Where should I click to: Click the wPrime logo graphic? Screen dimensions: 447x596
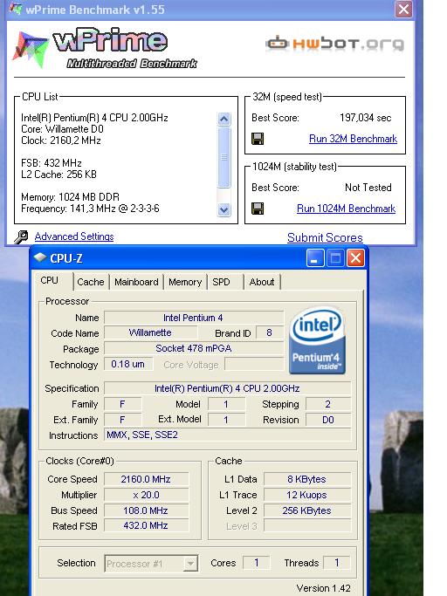(105, 48)
